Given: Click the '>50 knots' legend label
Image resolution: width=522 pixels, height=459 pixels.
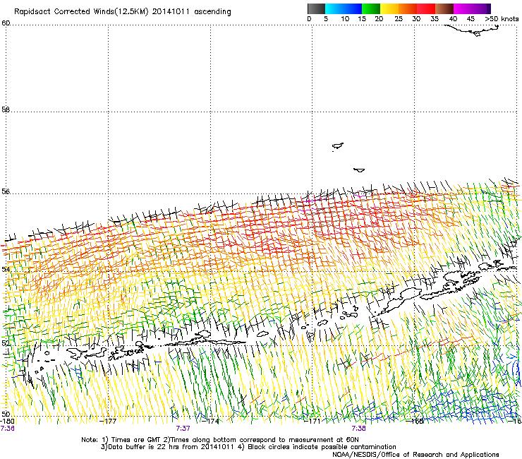Looking at the screenshot, I should coord(502,19).
